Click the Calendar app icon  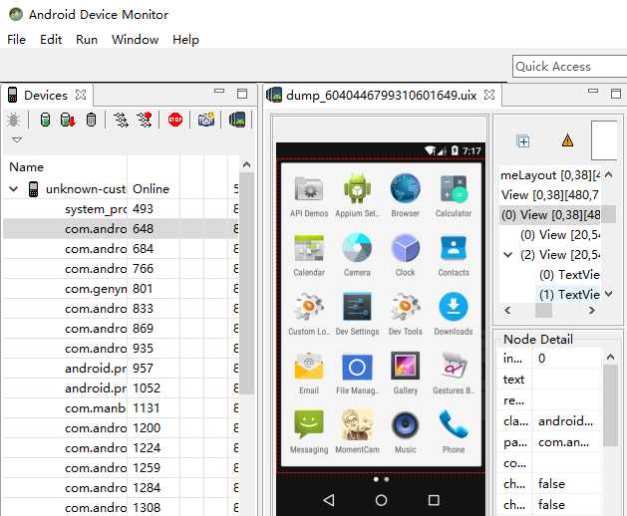click(x=309, y=248)
